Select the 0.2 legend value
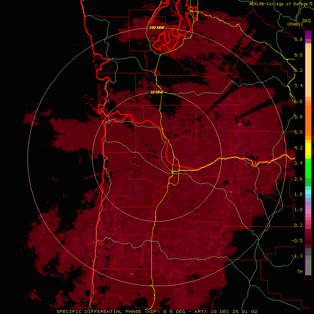Screen dimensions: 314x314 coord(298,225)
